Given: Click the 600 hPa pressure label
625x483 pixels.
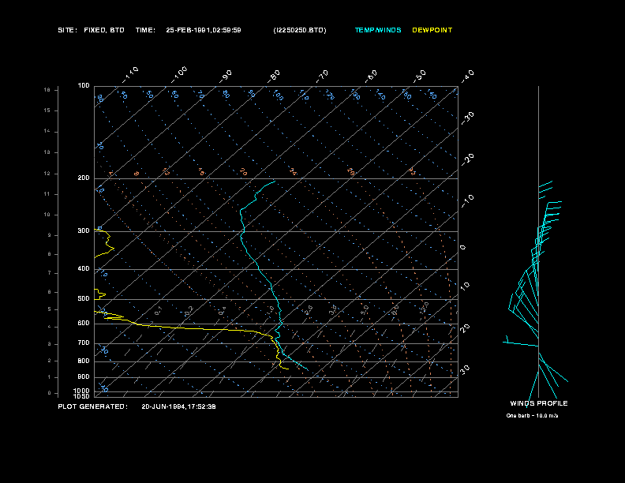Looking at the screenshot, I should [84, 324].
